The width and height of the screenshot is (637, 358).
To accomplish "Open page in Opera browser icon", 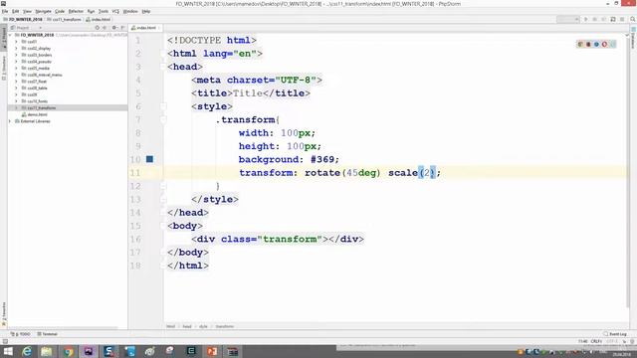I will [604, 44].
